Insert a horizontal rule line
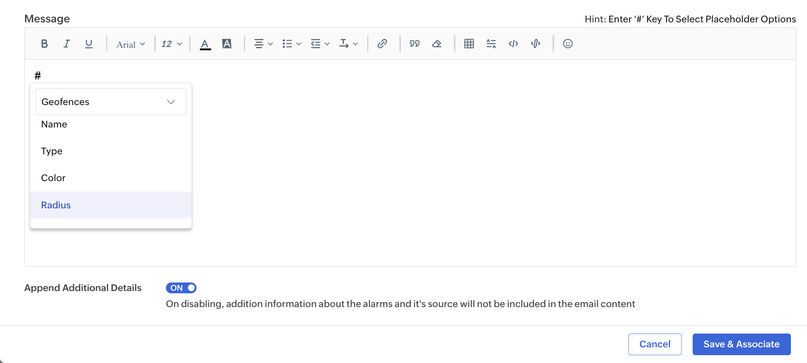This screenshot has height=363, width=807. (x=491, y=44)
